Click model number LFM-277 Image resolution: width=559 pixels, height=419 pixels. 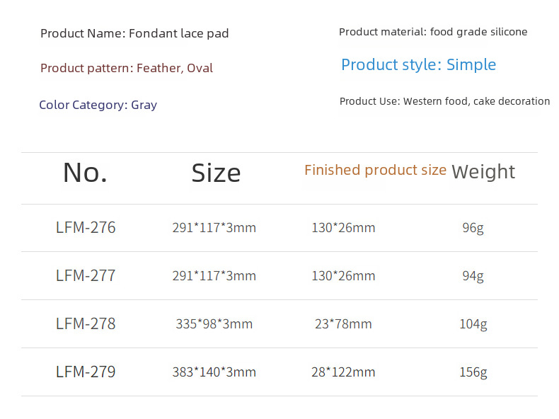point(86,275)
